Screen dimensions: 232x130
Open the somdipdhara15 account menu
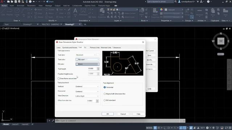(x=187, y=1)
